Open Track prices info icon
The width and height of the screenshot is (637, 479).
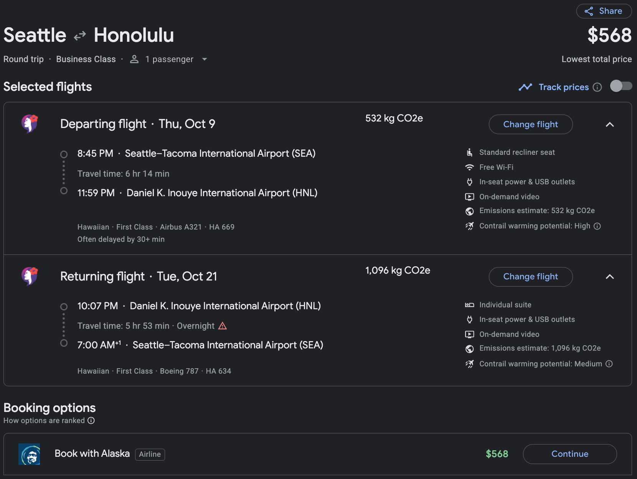[597, 87]
